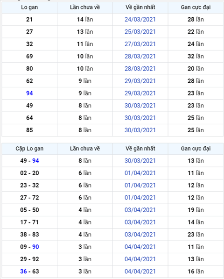Select number 27 in Lo gan column
Image resolution: width=224 pixels, height=279 pixels.
coord(29,32)
